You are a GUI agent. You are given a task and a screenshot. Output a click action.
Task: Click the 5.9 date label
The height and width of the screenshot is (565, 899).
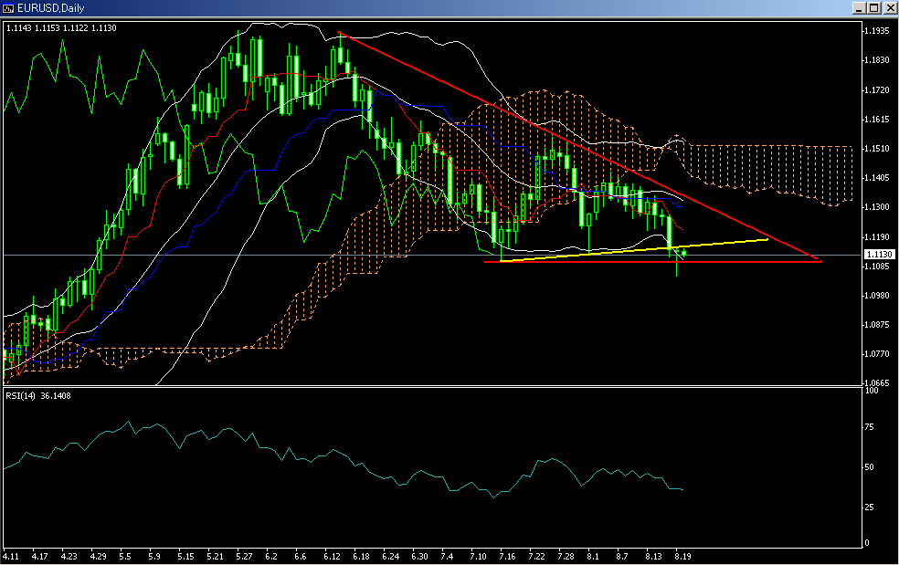(154, 557)
